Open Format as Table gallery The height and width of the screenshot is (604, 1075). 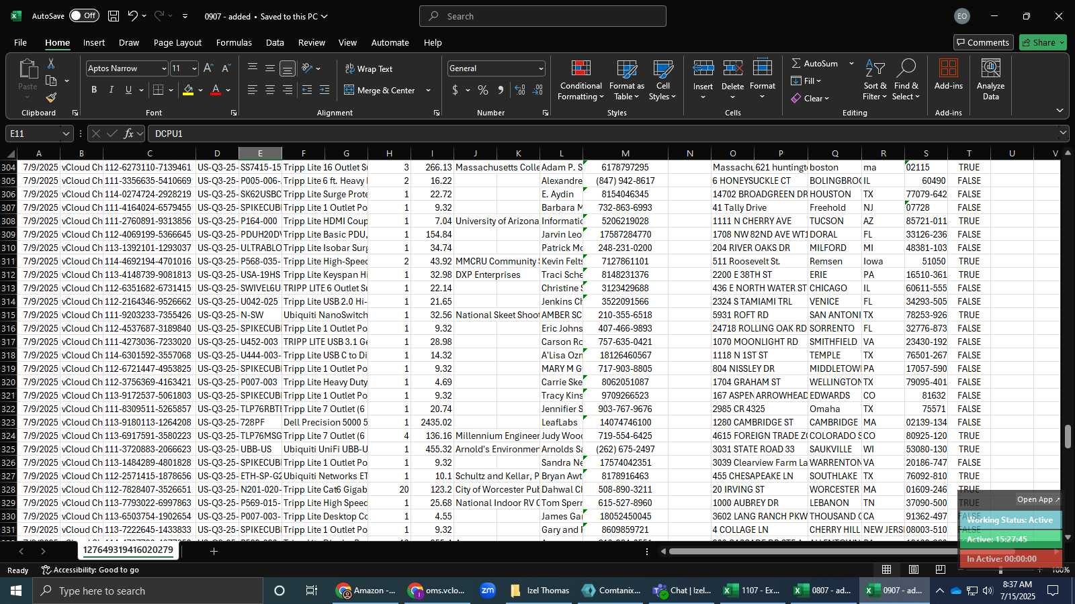[x=626, y=80]
